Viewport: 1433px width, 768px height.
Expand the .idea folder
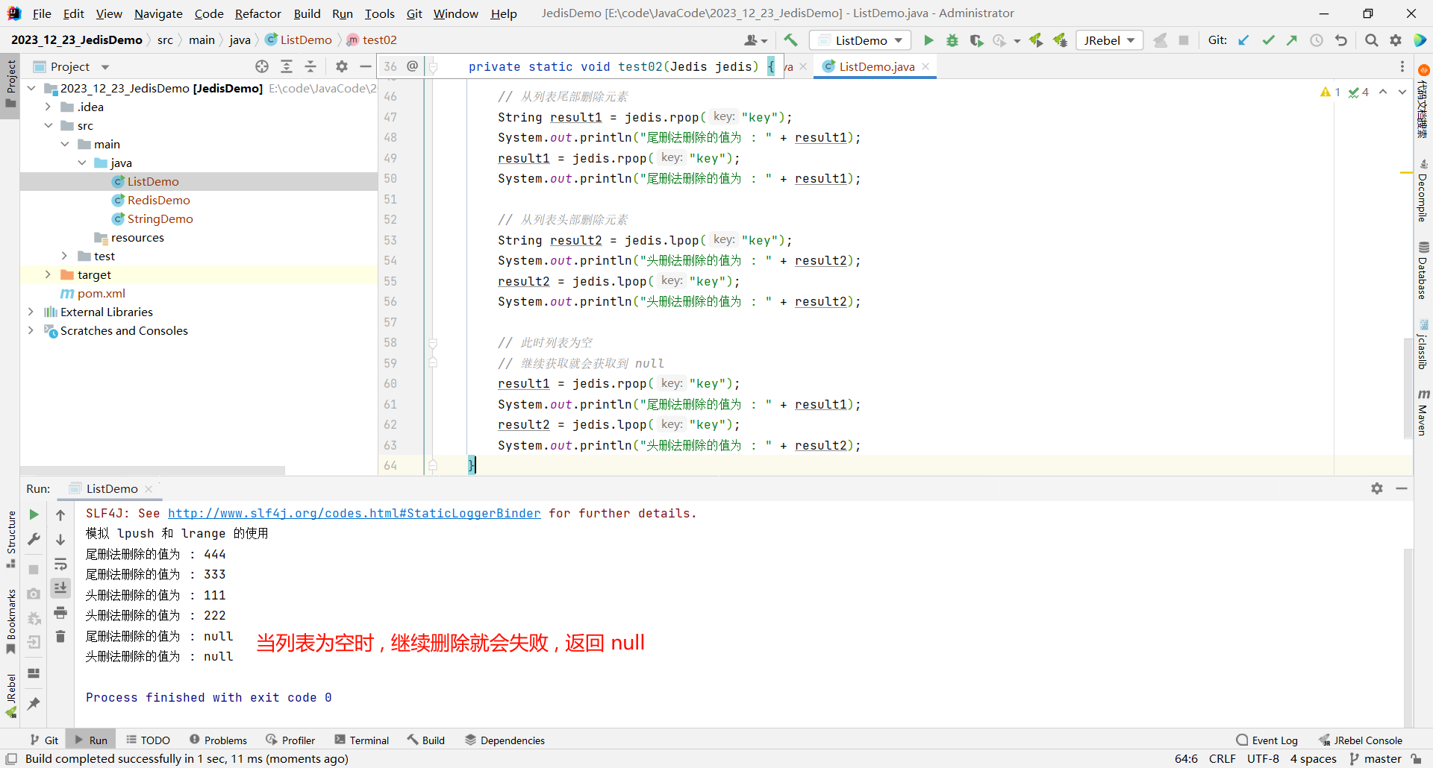point(48,107)
